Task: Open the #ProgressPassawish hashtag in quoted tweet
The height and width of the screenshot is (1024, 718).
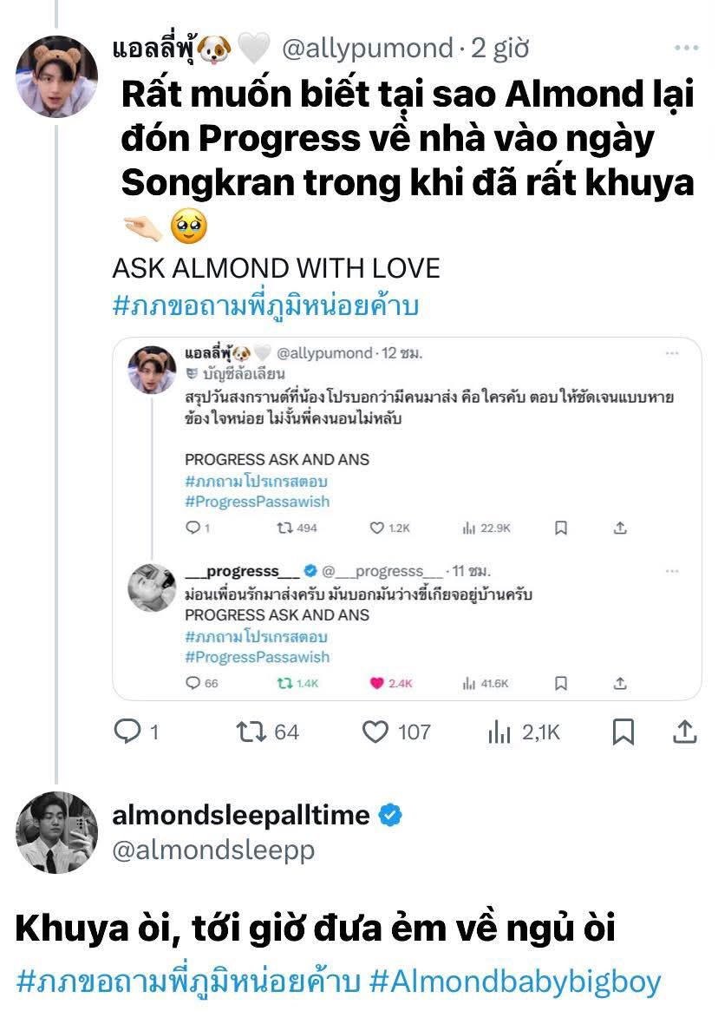Action: tap(258, 502)
